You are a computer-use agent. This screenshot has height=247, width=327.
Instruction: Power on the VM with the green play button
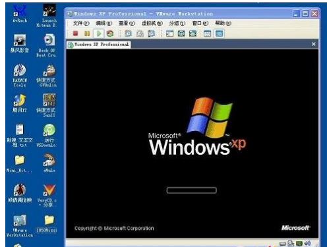tap(99, 34)
